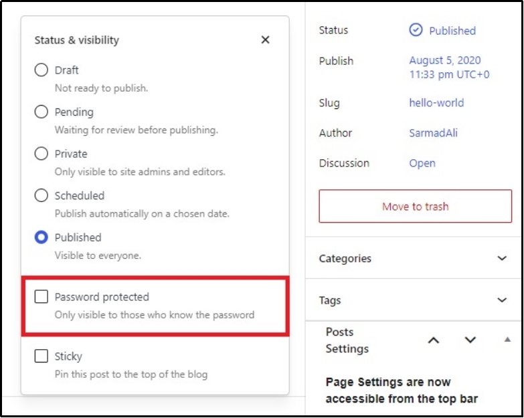The height and width of the screenshot is (418, 524).
Task: Select the Published radio button
Action: click(41, 237)
